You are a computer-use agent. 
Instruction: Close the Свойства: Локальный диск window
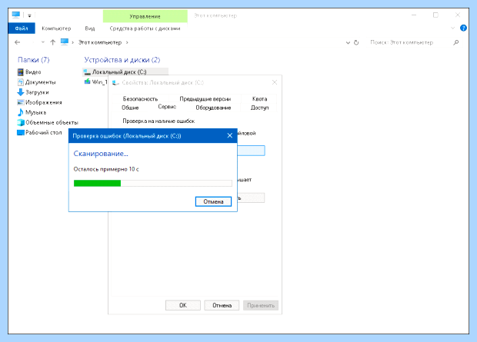pyautogui.click(x=275, y=82)
